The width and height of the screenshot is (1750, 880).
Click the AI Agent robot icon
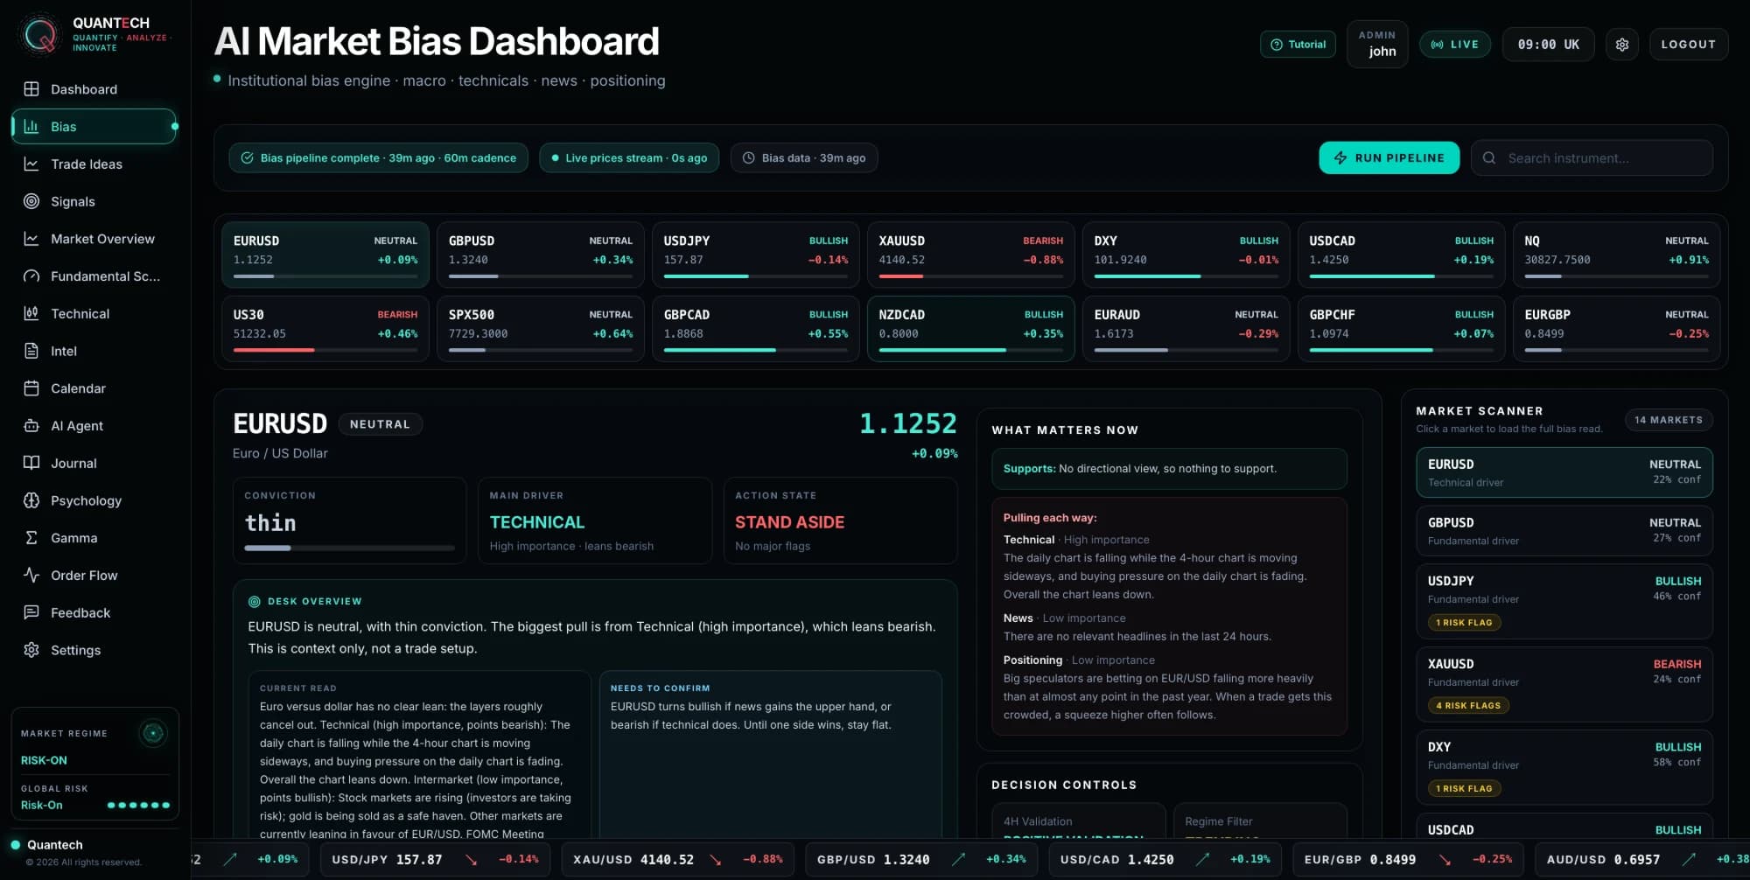click(x=31, y=426)
